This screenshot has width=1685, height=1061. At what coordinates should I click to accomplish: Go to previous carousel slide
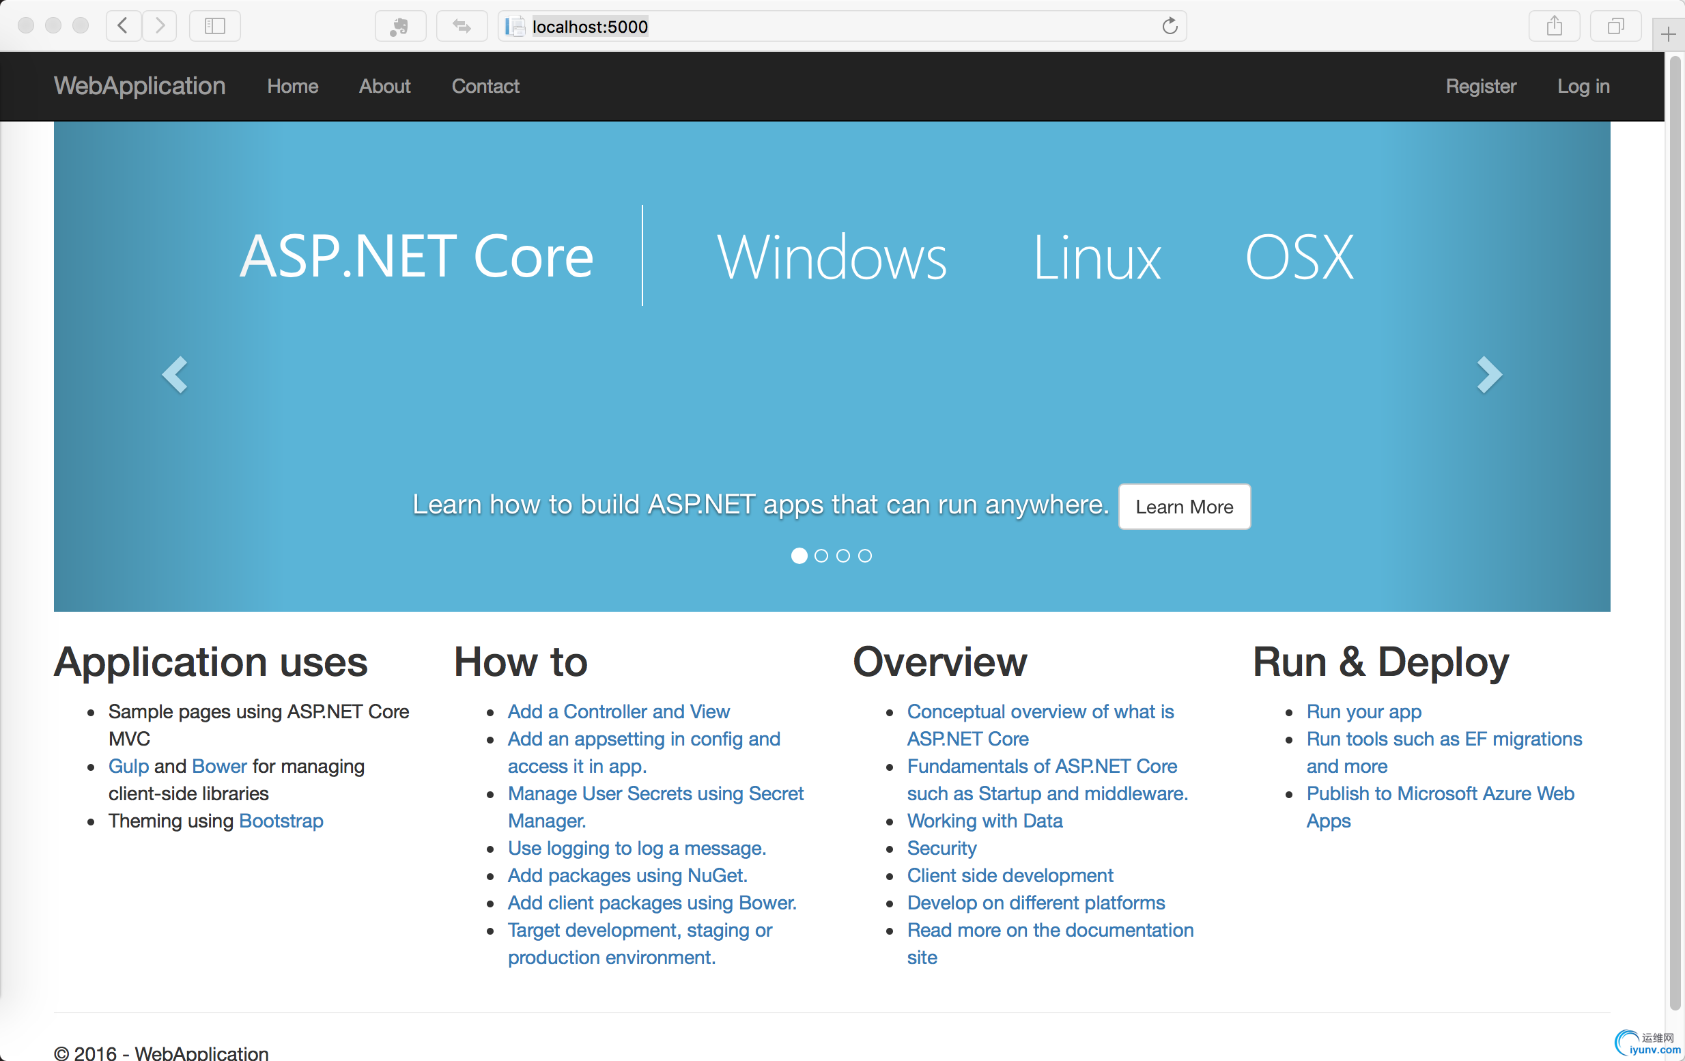pos(175,374)
